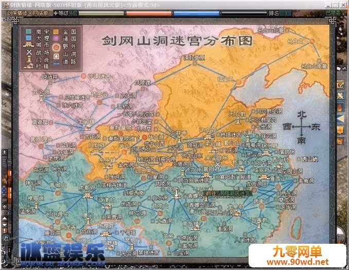Select the 江津村 village icon
Viewport: 349px width, 270px height.
(108, 207)
